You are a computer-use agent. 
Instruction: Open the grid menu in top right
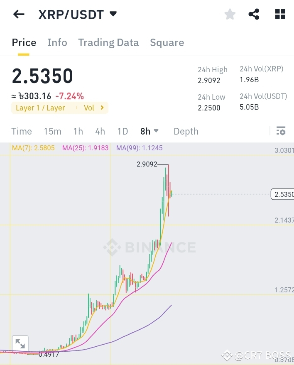280,14
